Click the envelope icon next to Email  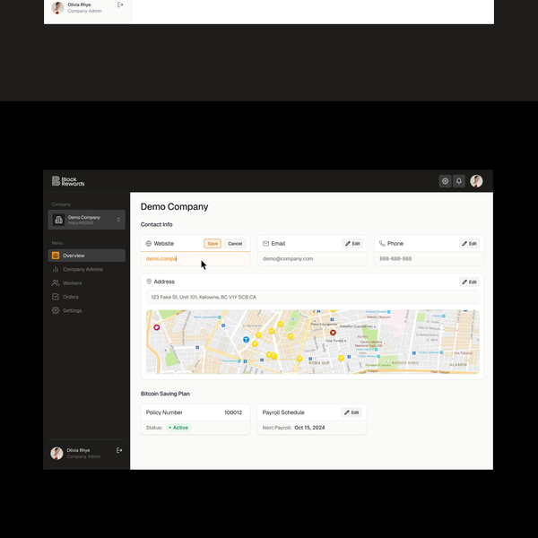pyautogui.click(x=265, y=243)
